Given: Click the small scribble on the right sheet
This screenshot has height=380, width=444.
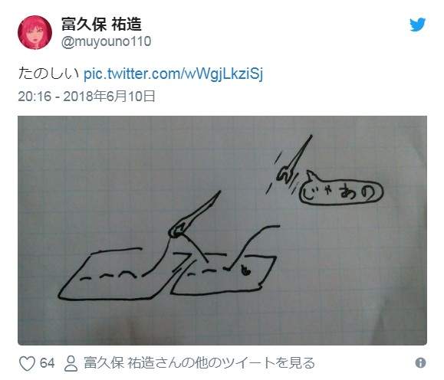Looking at the screenshot, I should [x=245, y=270].
